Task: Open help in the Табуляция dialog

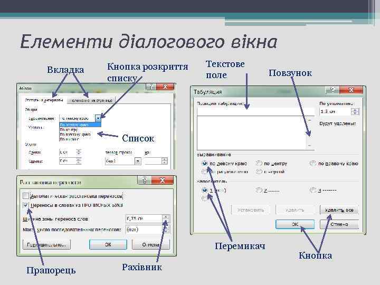Action: (332, 90)
